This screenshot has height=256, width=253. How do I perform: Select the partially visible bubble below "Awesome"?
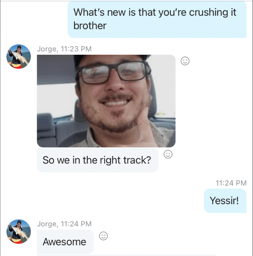click(127, 255)
